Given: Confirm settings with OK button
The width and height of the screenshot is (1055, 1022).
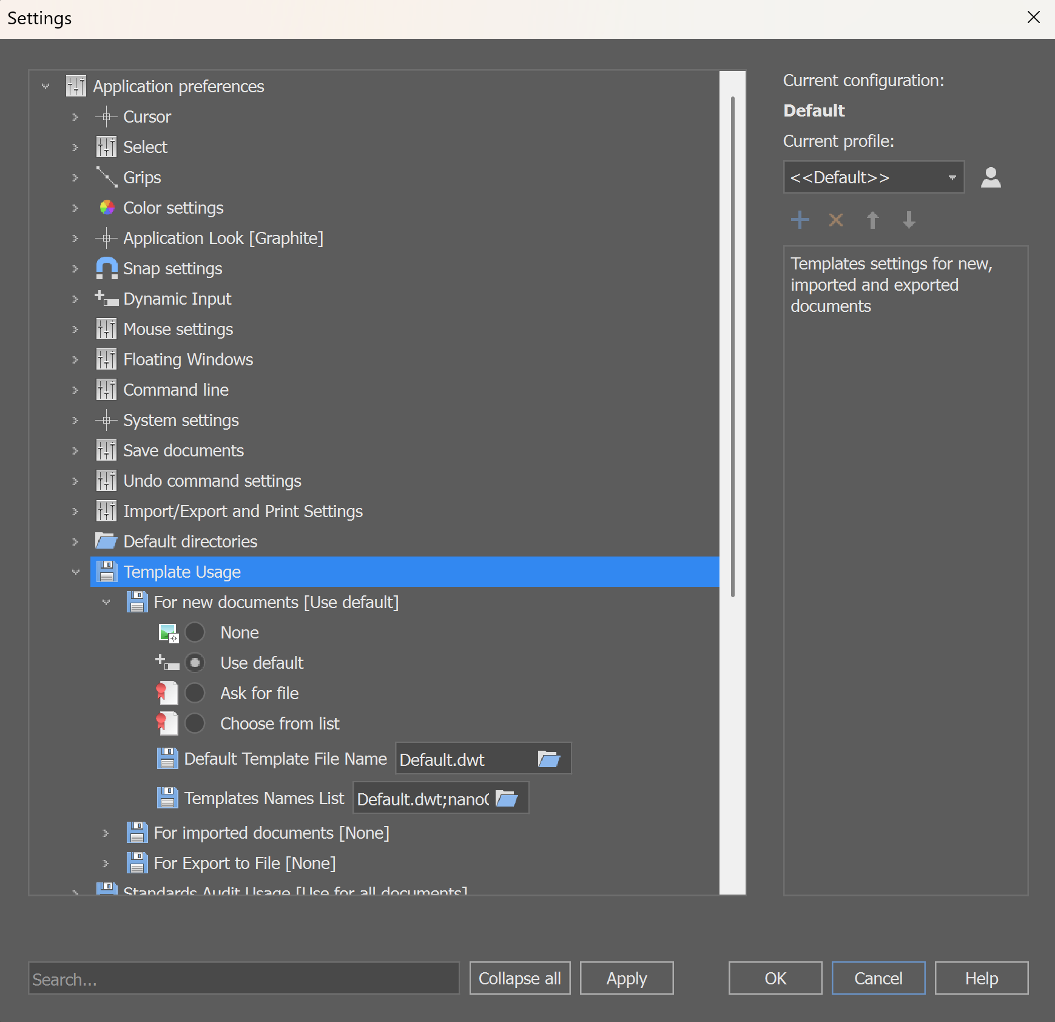Looking at the screenshot, I should (x=775, y=978).
